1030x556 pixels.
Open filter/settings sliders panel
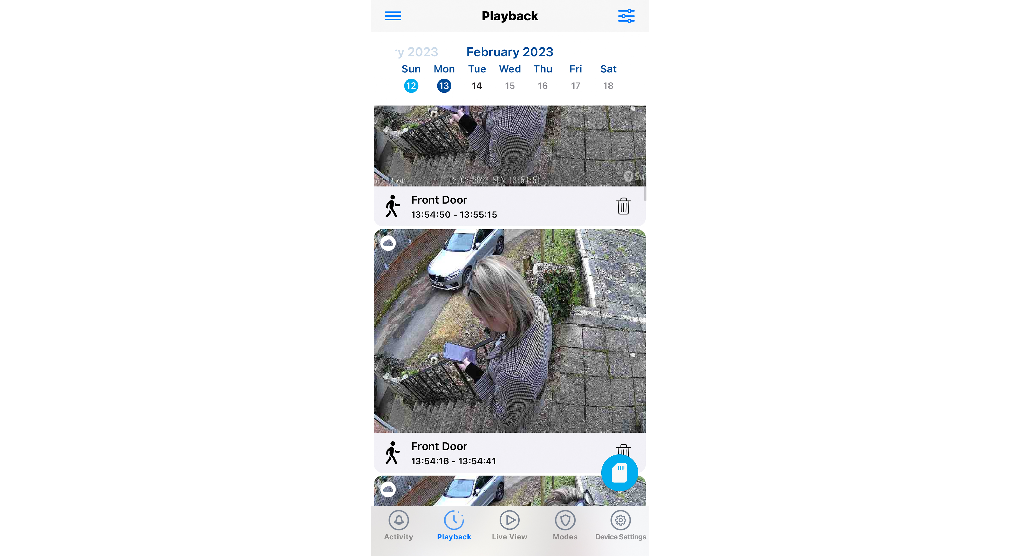point(628,16)
